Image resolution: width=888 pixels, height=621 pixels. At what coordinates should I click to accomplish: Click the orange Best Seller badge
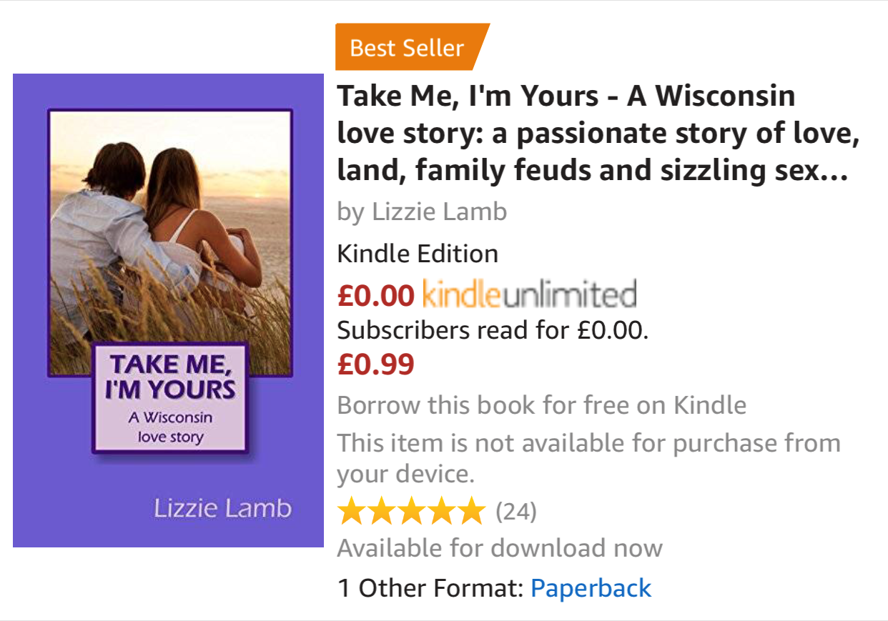(x=408, y=48)
